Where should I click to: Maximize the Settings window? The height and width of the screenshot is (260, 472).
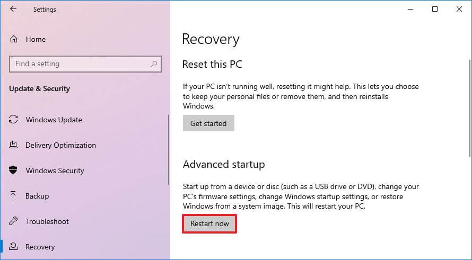point(435,9)
